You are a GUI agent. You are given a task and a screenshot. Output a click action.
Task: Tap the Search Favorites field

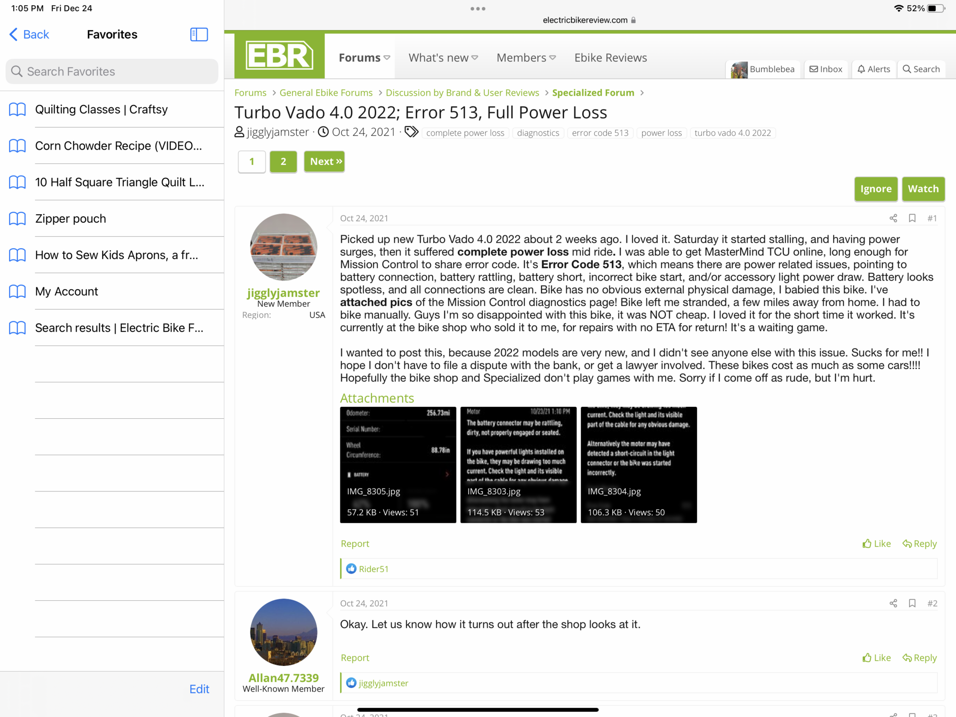click(112, 72)
